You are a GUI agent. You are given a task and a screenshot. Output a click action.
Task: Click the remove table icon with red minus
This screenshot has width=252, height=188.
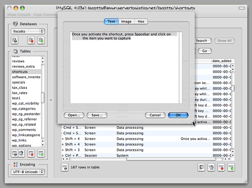coord(31,154)
